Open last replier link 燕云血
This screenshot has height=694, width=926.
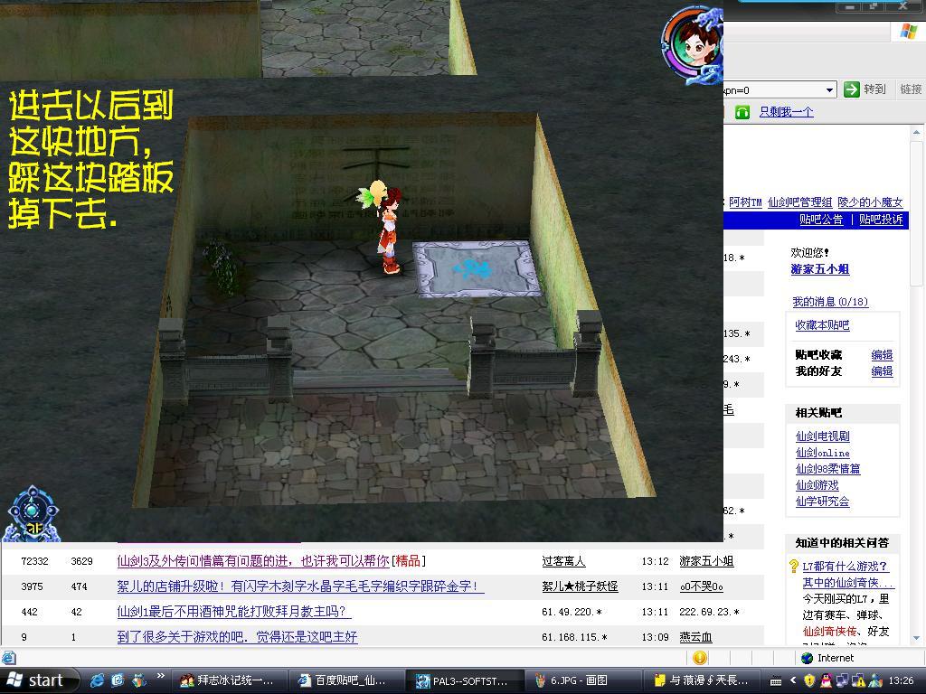pos(695,637)
